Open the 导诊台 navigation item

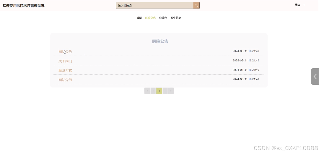click(x=163, y=18)
